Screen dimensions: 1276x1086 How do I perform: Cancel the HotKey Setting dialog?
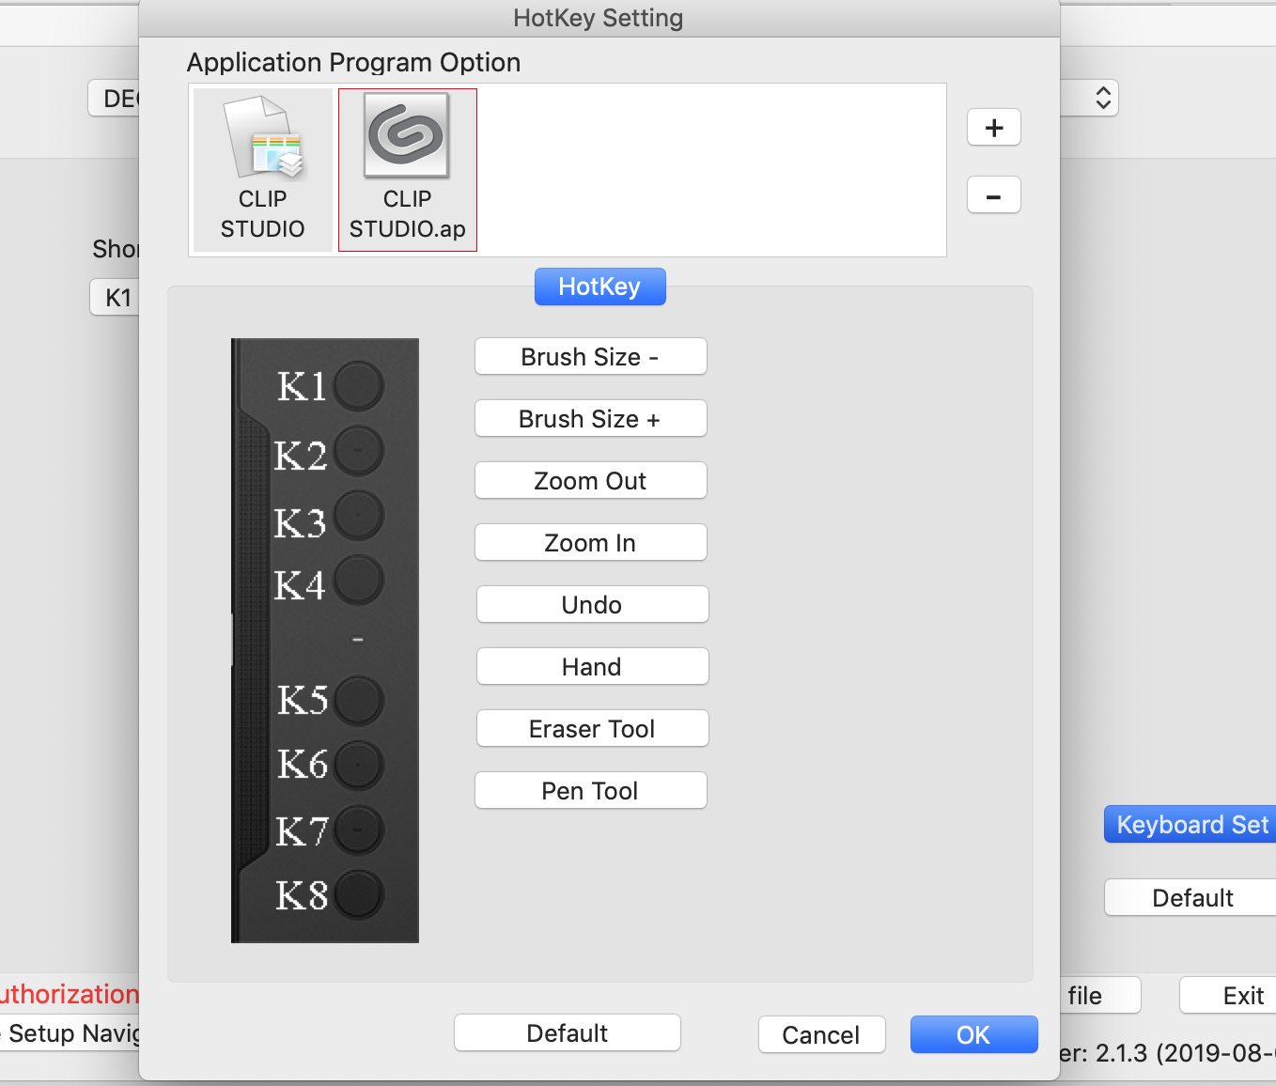tap(821, 1035)
